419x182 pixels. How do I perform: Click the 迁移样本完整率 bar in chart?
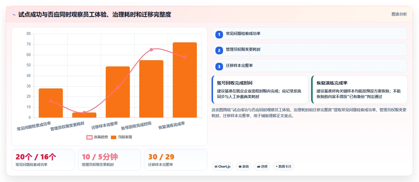point(118,92)
